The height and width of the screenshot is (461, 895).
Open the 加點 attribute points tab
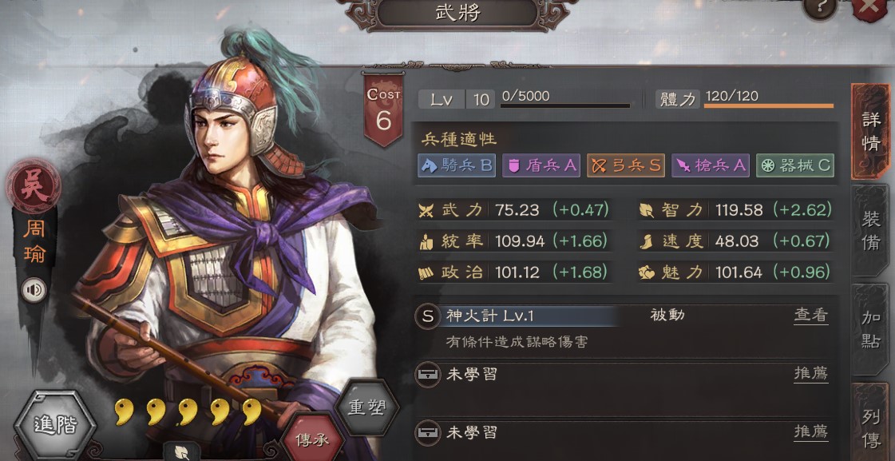click(870, 330)
